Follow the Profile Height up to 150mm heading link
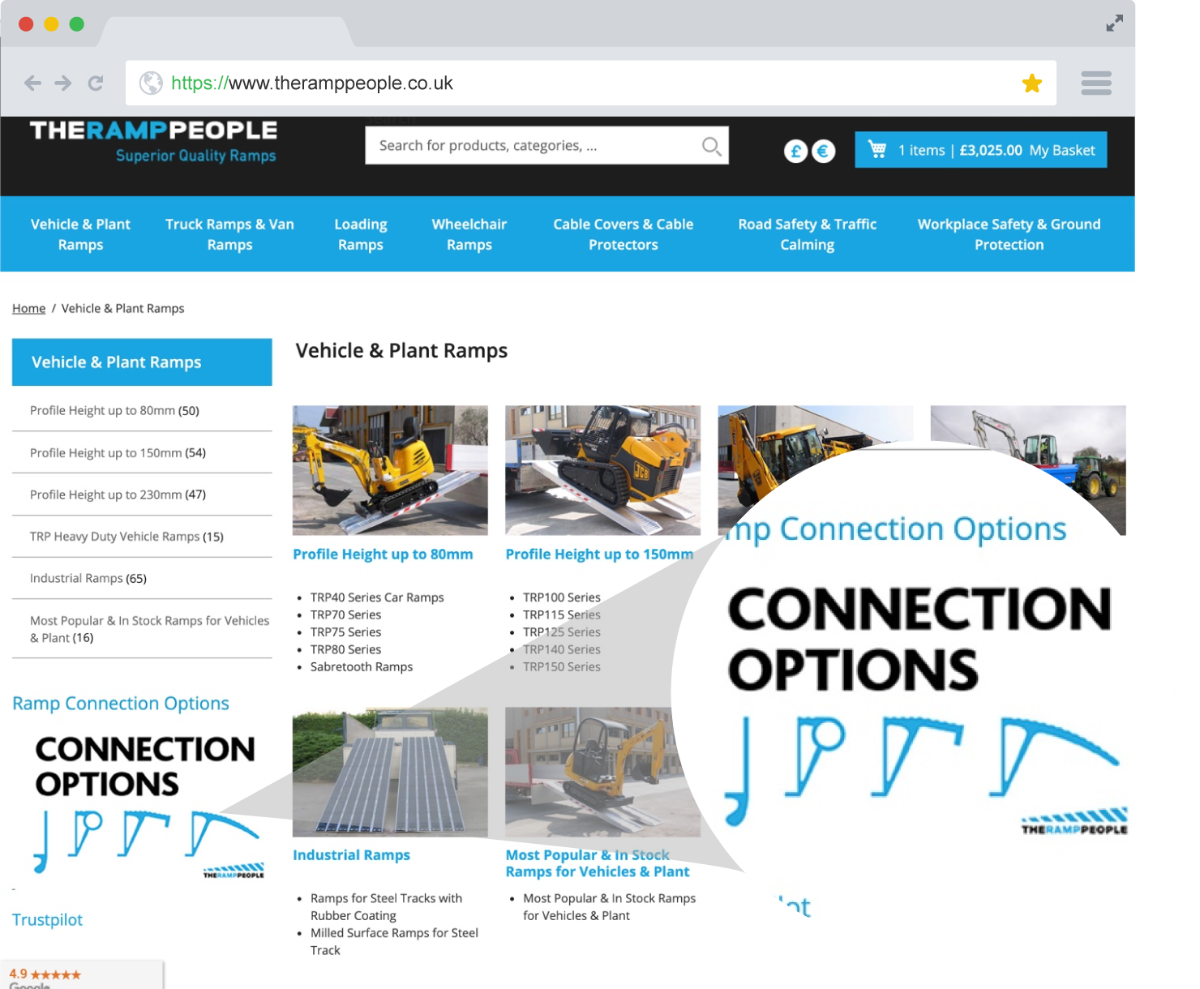The width and height of the screenshot is (1200, 989). tap(599, 554)
